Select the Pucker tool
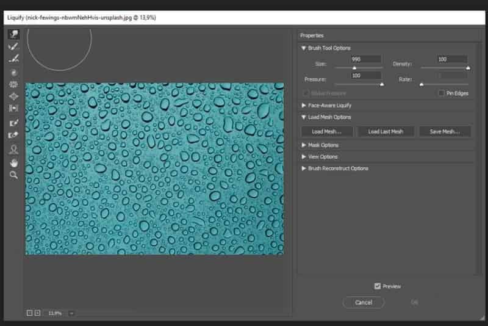This screenshot has height=326, width=488. pyautogui.click(x=13, y=84)
